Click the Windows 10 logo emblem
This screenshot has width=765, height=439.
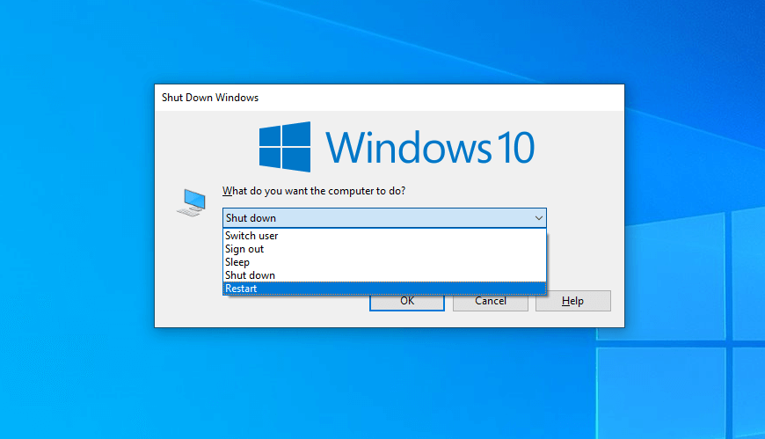click(x=285, y=147)
